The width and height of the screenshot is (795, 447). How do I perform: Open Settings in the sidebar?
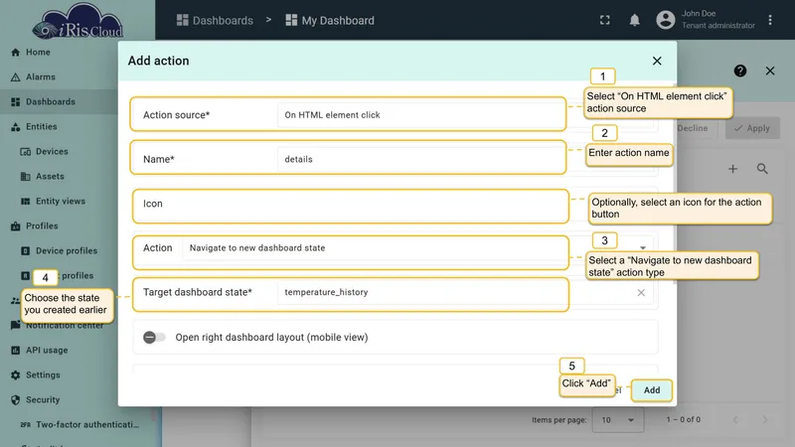[x=43, y=375]
